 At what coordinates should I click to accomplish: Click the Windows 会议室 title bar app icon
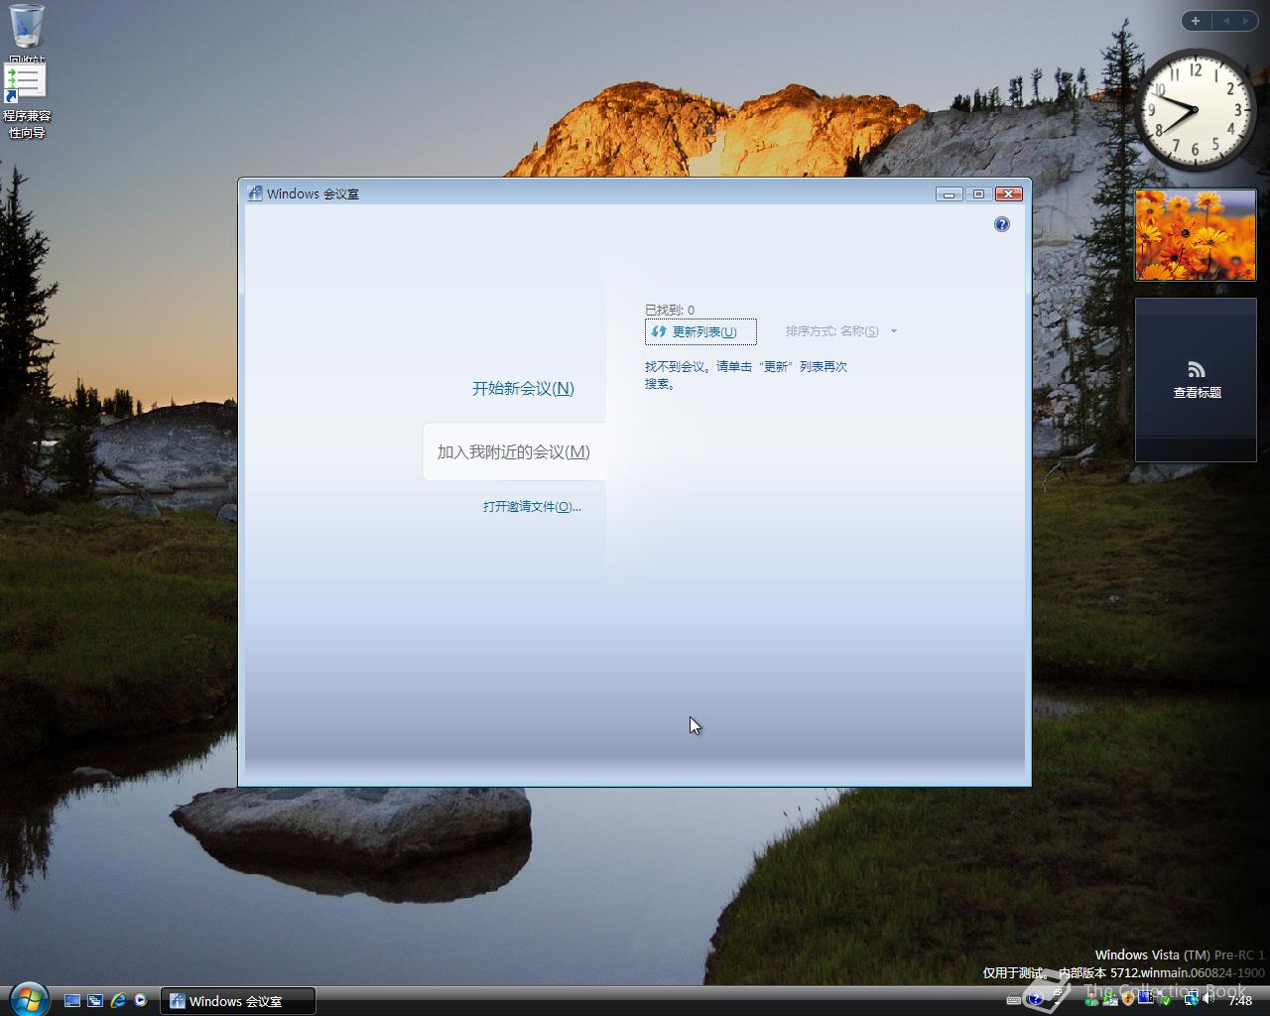point(255,193)
